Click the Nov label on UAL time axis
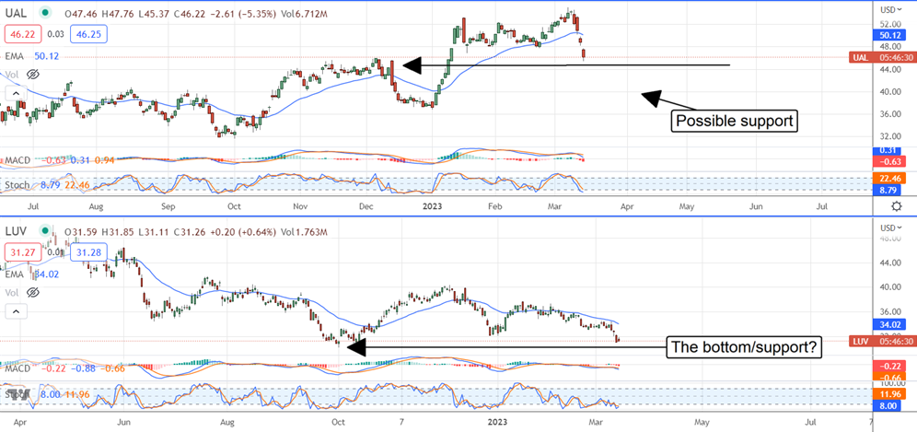 300,206
